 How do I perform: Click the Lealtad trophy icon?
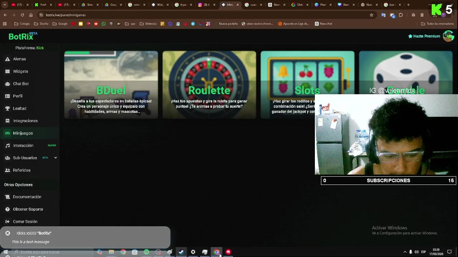click(8, 109)
